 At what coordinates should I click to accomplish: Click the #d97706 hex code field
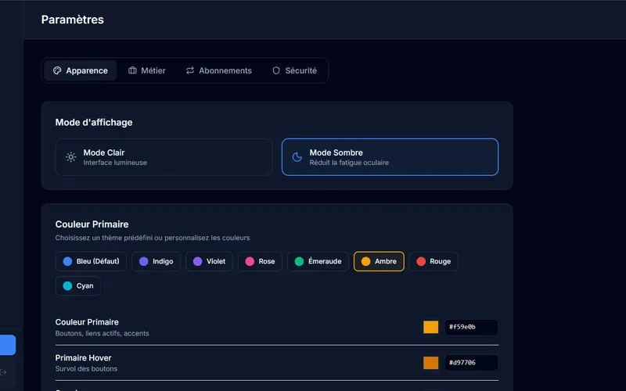472,363
